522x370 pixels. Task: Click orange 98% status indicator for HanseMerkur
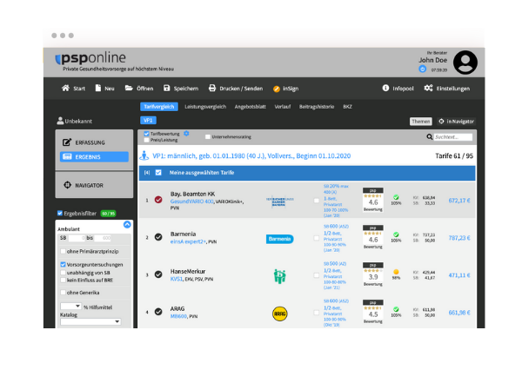[x=396, y=272]
